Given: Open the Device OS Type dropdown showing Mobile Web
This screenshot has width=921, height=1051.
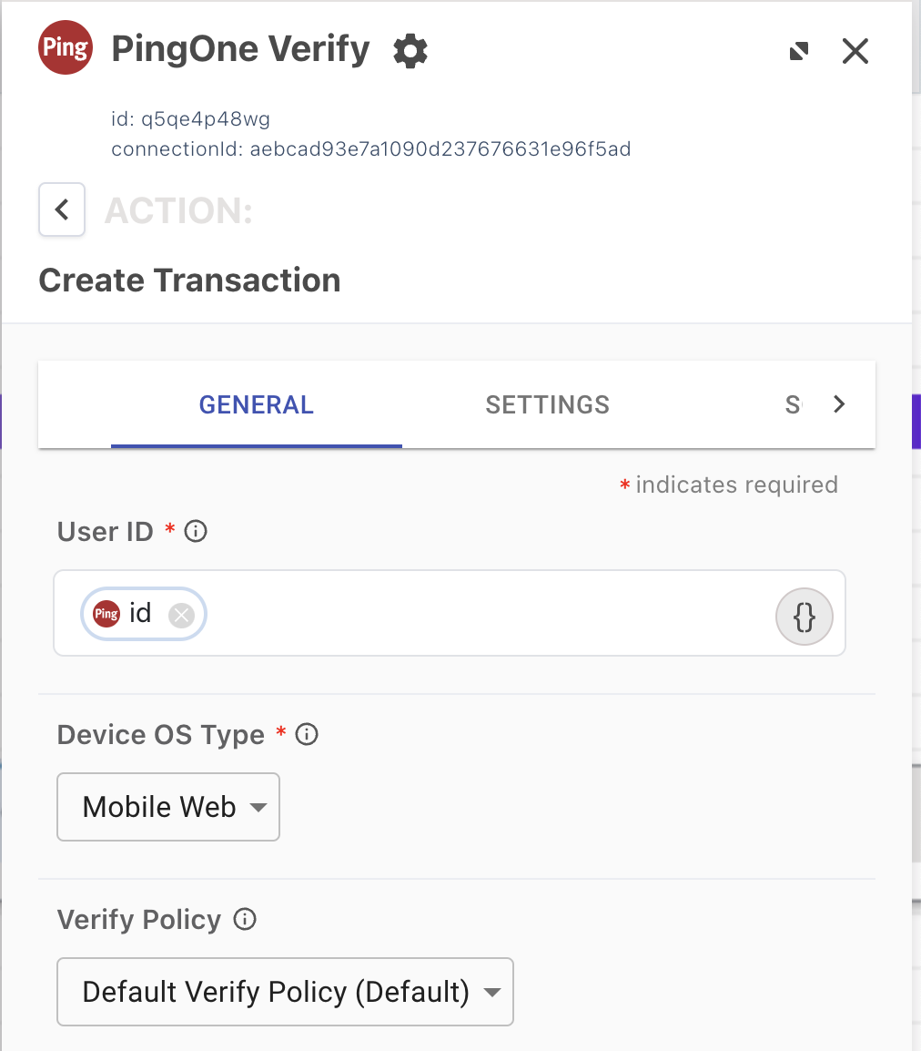Looking at the screenshot, I should [167, 806].
